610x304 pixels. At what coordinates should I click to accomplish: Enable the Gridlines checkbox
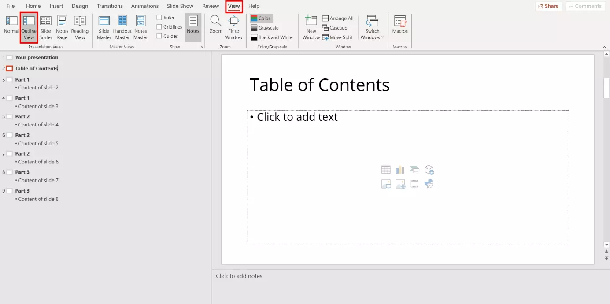159,27
